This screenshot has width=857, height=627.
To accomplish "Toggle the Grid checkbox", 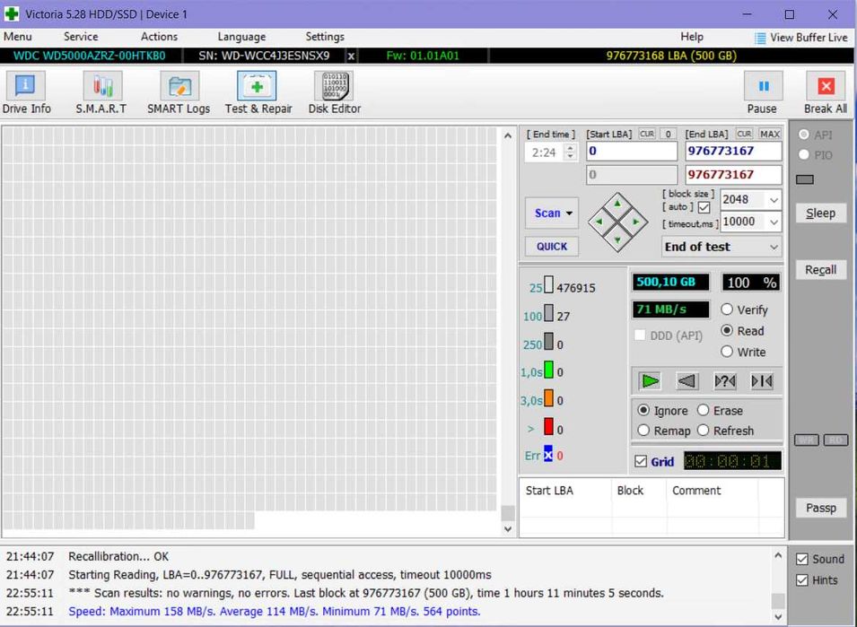I will pyautogui.click(x=641, y=461).
